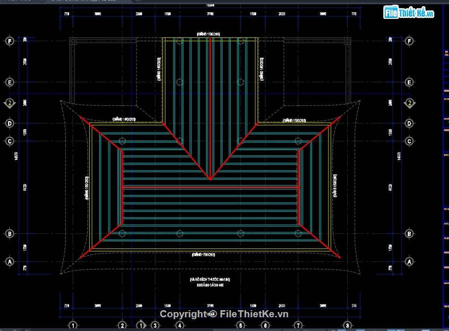Select grid bubble B on the right side
This screenshot has width=449, height=331.
click(409, 234)
